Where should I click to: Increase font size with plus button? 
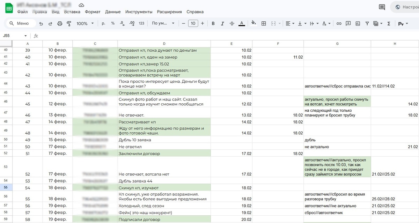(x=202, y=23)
